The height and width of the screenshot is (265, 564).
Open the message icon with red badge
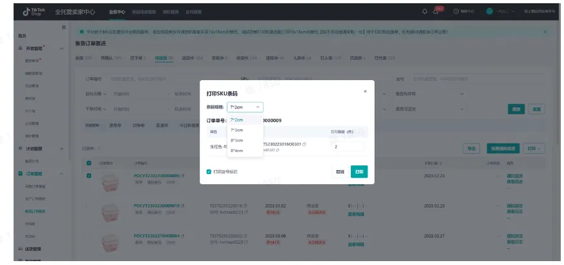[x=436, y=12]
